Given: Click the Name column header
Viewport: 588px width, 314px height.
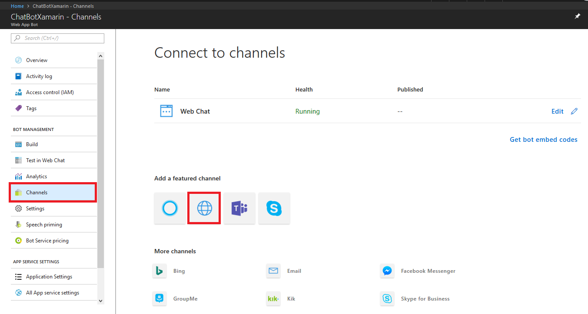Looking at the screenshot, I should (x=162, y=90).
